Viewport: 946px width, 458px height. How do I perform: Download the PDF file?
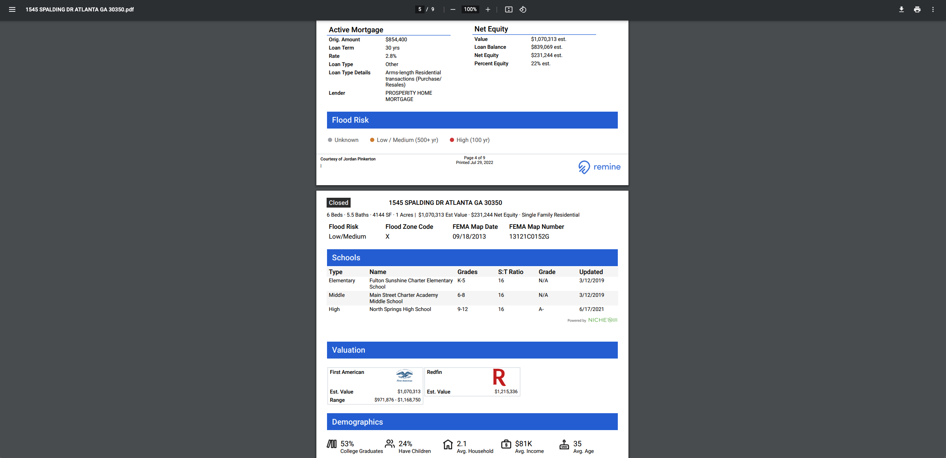click(901, 9)
